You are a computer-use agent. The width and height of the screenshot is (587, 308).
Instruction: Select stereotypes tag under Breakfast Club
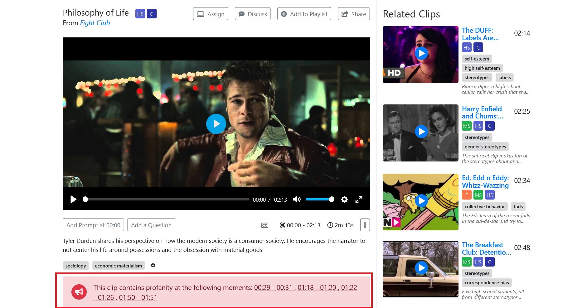coord(477,273)
